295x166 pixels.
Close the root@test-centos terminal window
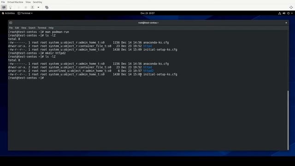pos(286,23)
